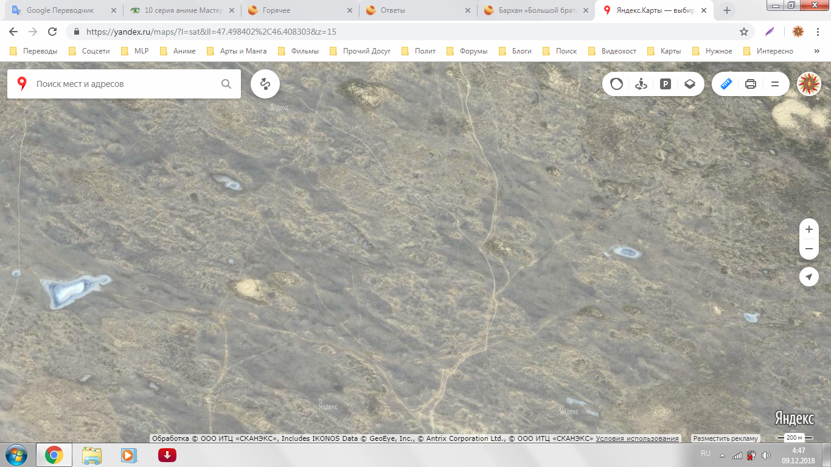Image resolution: width=831 pixels, height=467 pixels.
Task: Enable street panoramas mode
Action: click(641, 84)
